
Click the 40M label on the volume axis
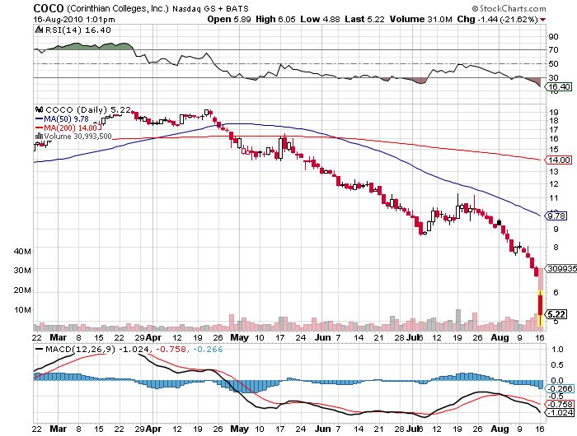coord(22,251)
